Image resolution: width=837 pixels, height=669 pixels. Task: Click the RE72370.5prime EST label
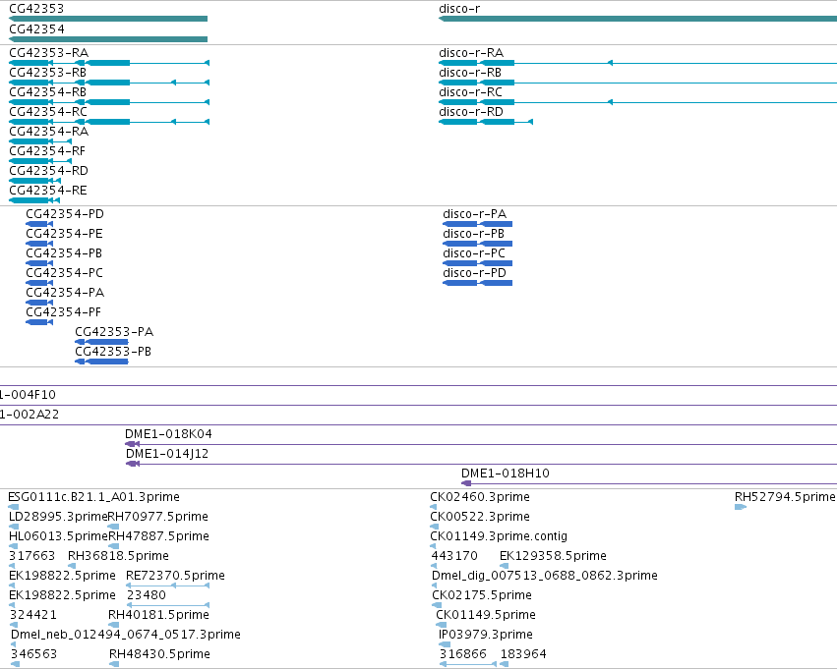[176, 577]
